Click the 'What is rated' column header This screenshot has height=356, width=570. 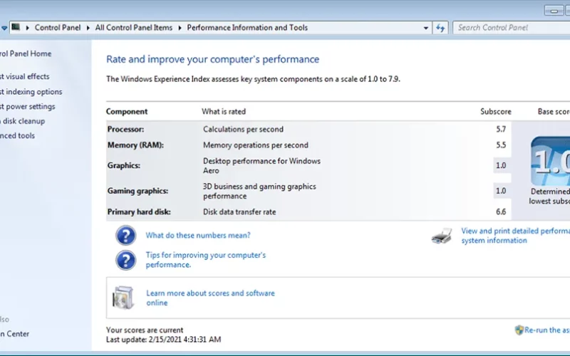(x=224, y=112)
